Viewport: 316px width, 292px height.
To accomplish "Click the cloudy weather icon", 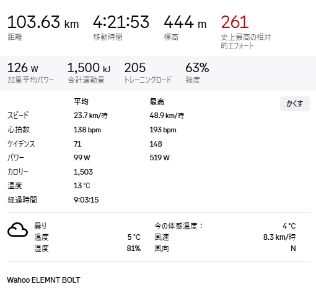I will (x=17, y=230).
